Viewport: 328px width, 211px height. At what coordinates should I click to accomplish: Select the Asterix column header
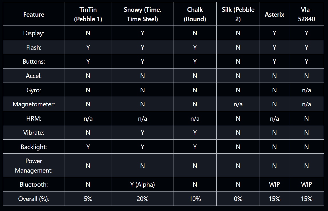pyautogui.click(x=274, y=14)
